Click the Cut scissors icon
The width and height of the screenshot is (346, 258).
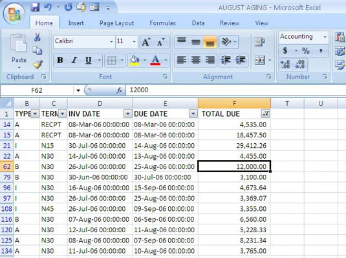point(38,37)
